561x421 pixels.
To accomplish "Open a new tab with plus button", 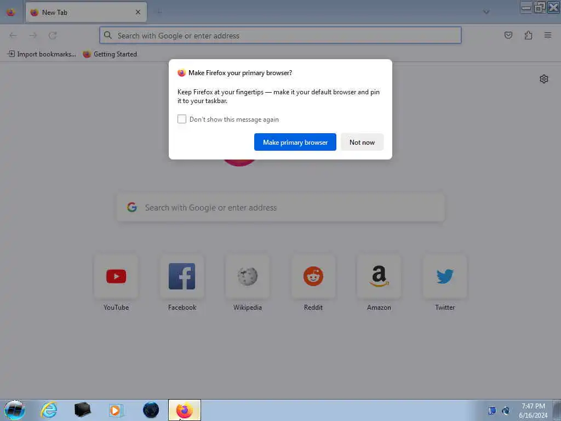I will coord(159,12).
